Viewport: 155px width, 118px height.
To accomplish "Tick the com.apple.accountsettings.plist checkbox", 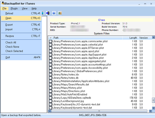I will 50,64.
